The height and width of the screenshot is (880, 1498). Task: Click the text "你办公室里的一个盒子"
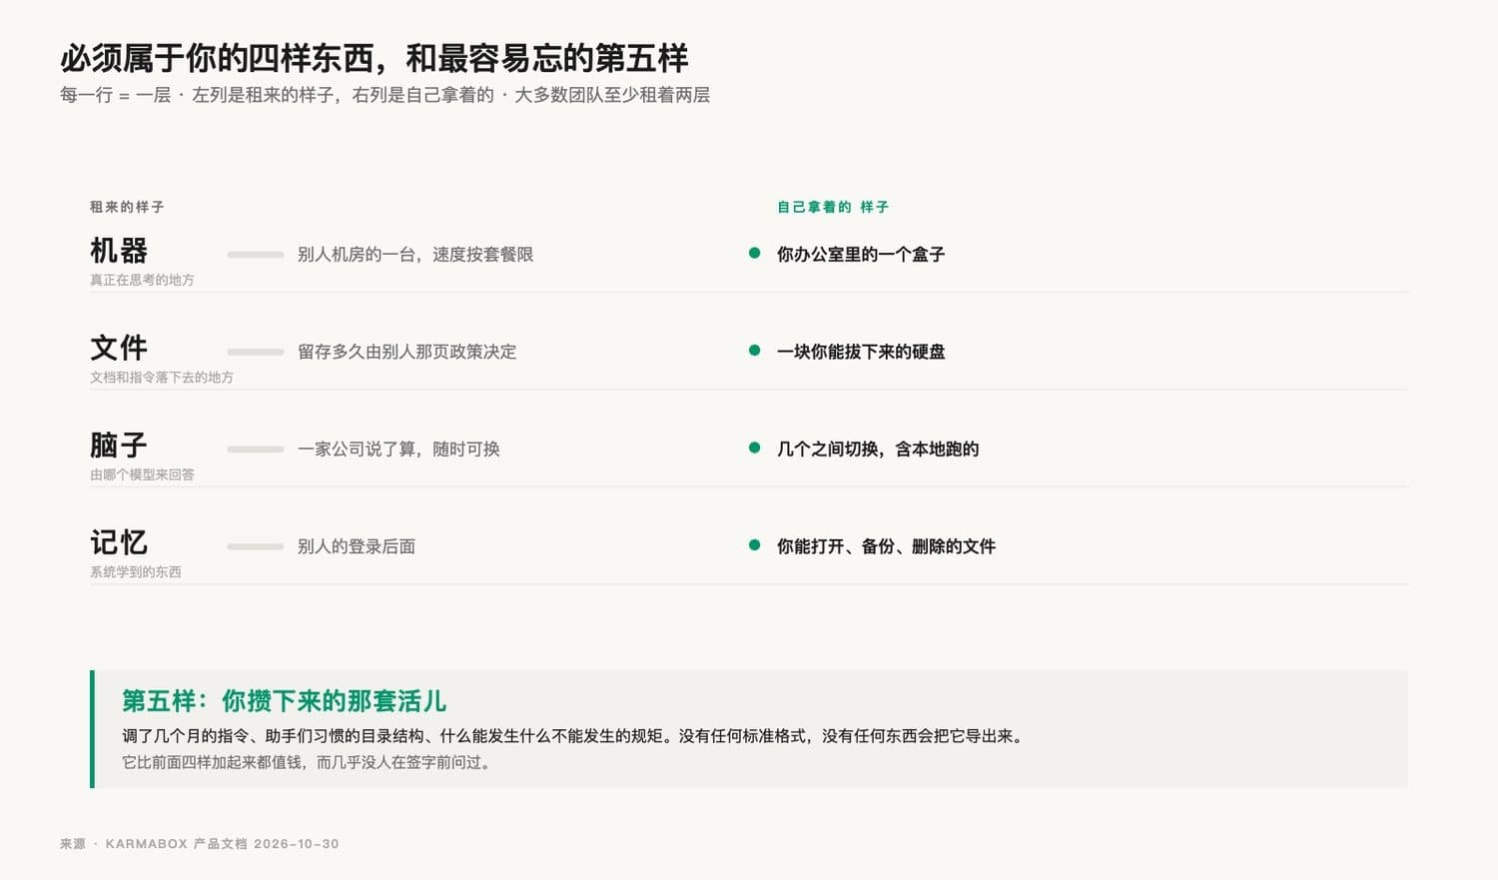click(x=861, y=255)
